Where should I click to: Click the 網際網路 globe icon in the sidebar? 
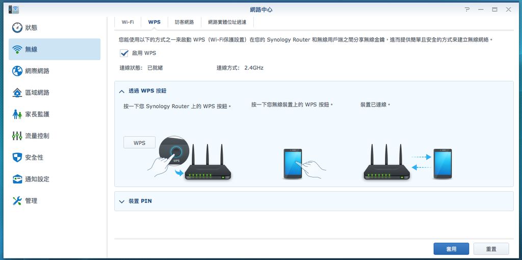[x=17, y=71]
